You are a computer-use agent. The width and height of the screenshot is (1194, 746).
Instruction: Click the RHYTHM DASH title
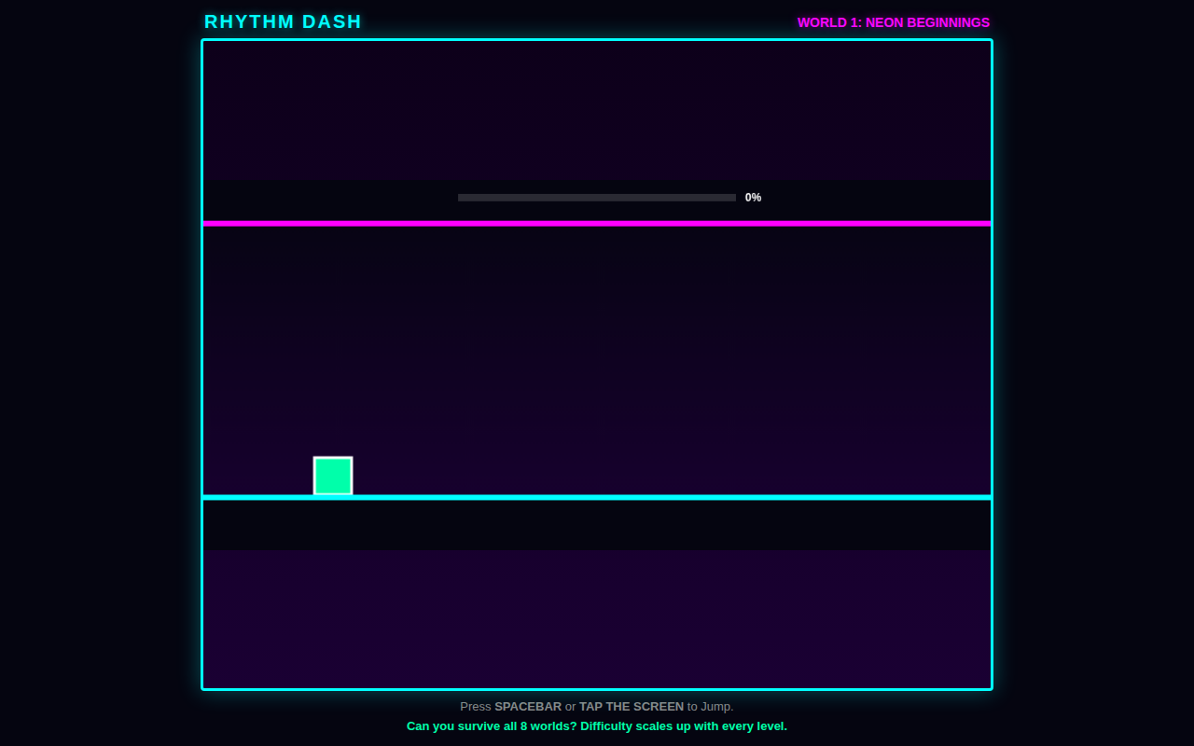pyautogui.click(x=283, y=21)
